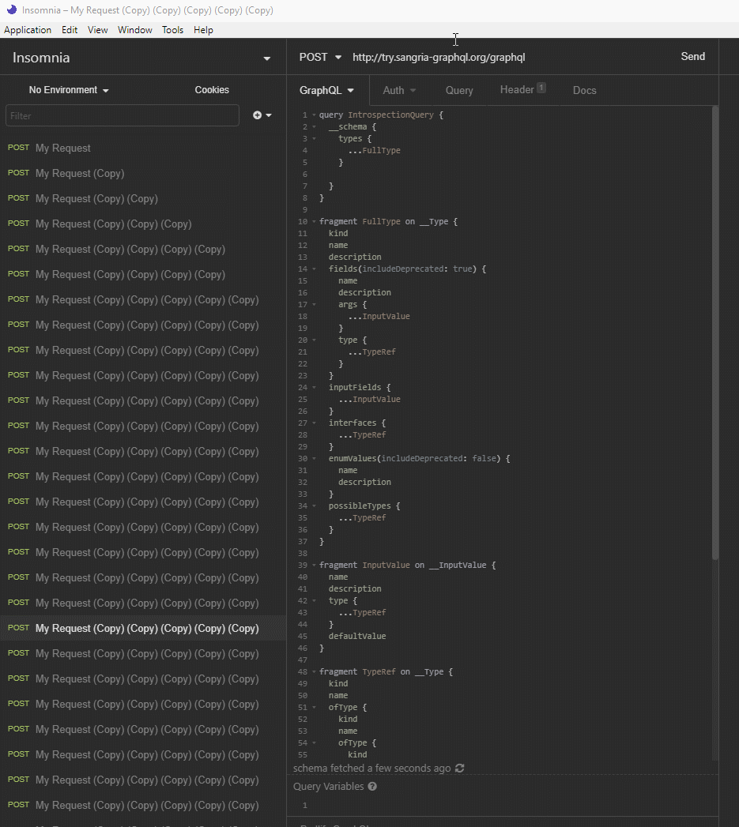Refresh the fetched GraphQL schema
The width and height of the screenshot is (739, 827).
459,768
